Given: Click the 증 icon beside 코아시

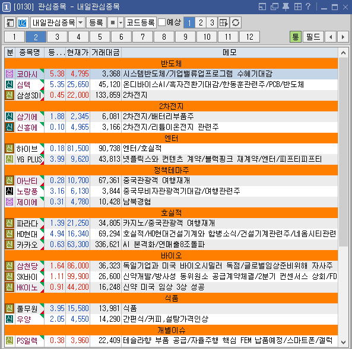Looking at the screenshot, I should click(x=9, y=73).
